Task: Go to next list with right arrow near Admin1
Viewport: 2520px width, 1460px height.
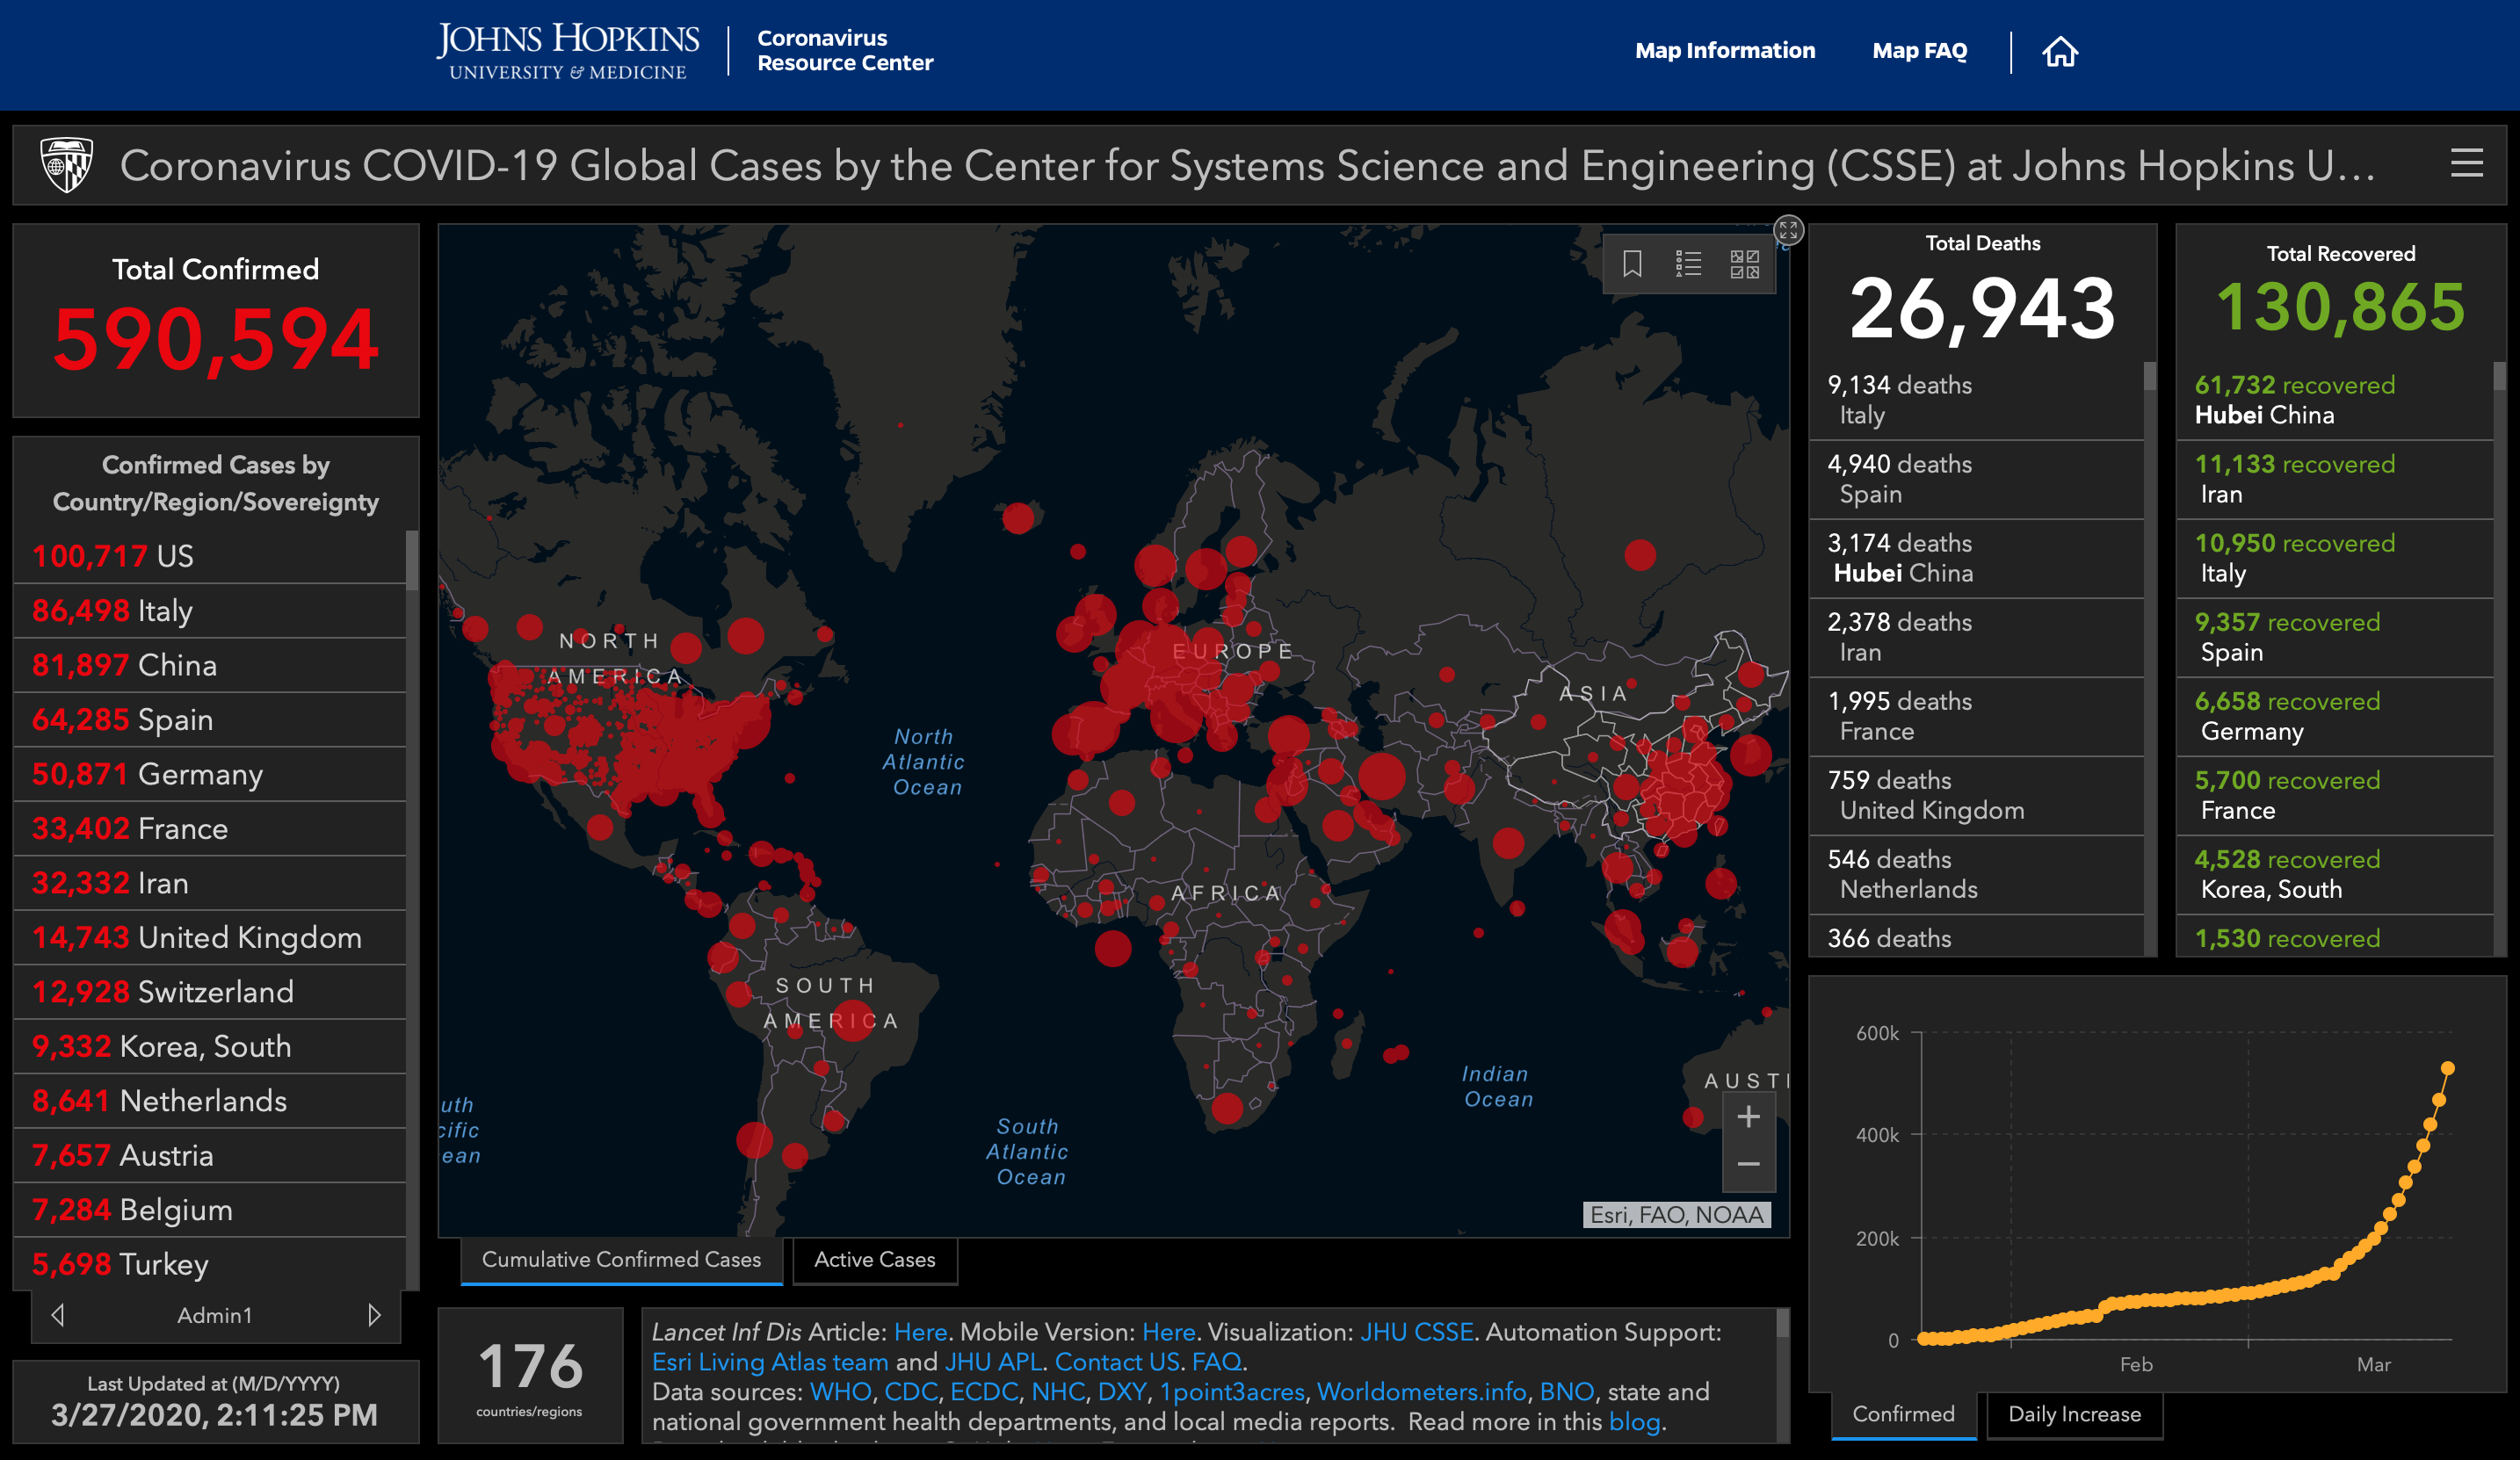Action: tap(374, 1315)
